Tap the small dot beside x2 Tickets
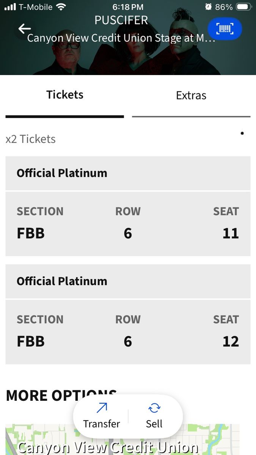The height and width of the screenshot is (455, 256). pos(242,133)
